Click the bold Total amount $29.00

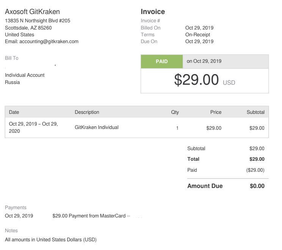[257, 159]
